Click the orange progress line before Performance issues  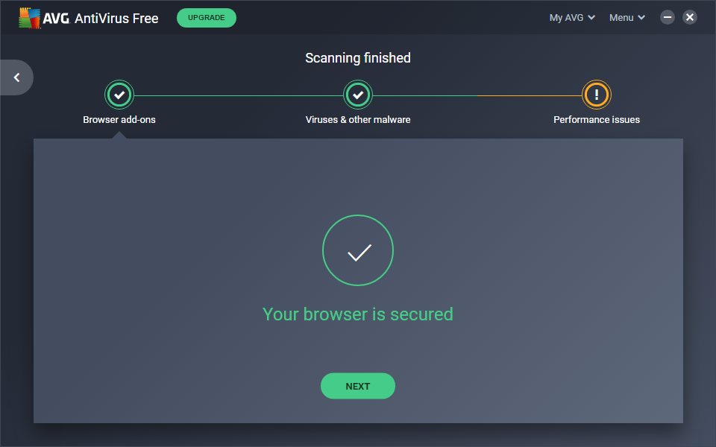tap(530, 95)
